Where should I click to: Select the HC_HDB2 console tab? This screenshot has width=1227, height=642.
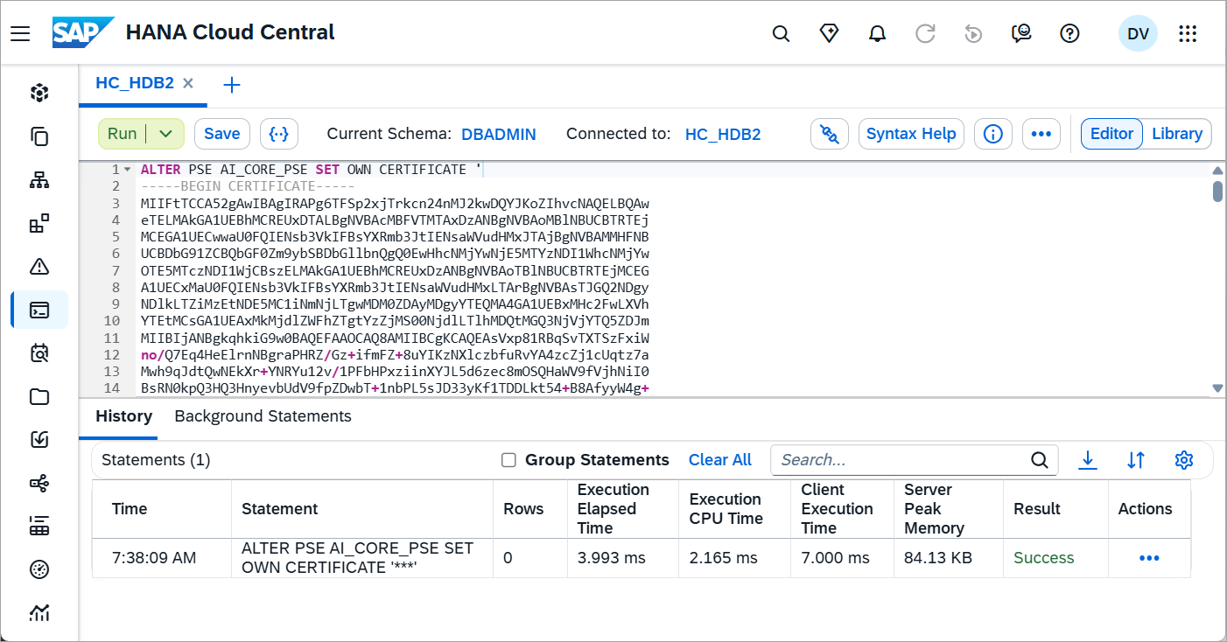135,84
